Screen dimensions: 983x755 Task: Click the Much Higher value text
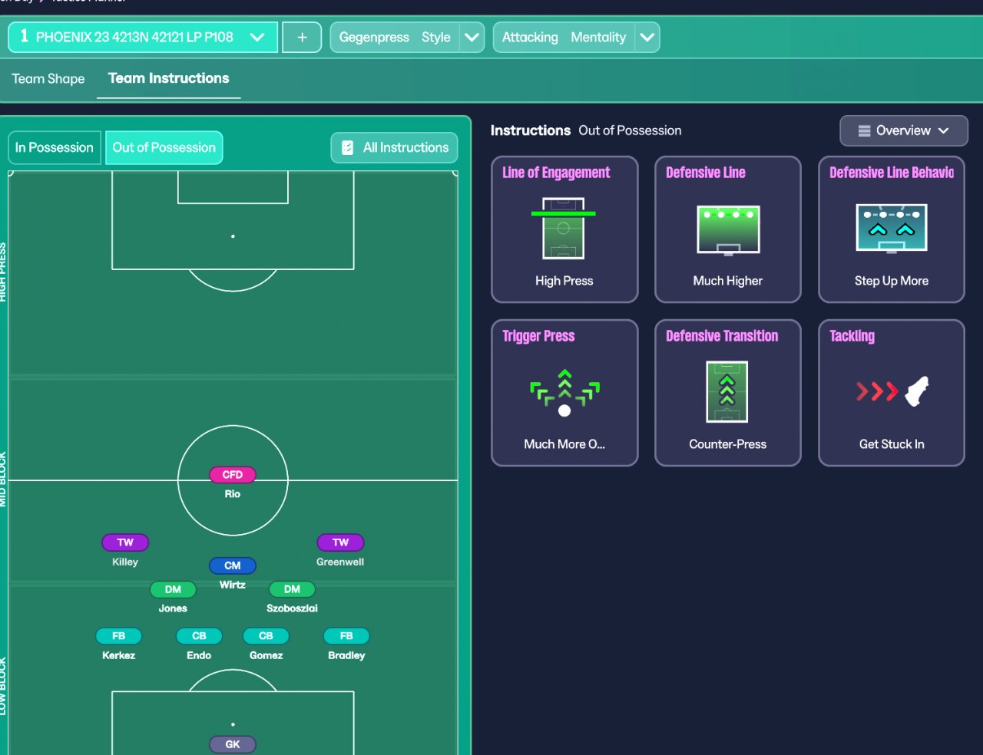728,281
